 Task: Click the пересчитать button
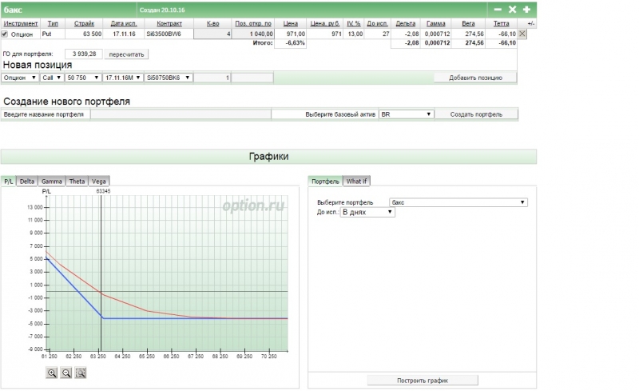click(x=126, y=54)
